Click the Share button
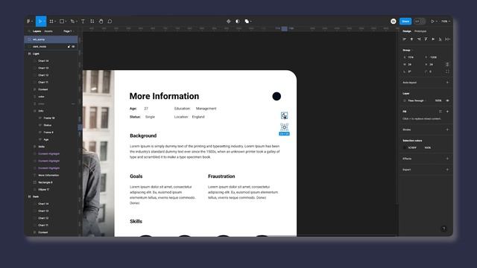Viewport: 477px width, 268px height. [x=405, y=22]
